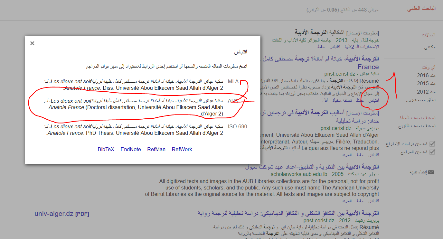Choose تصنيف بحسب الصلة sorting
The height and width of the screenshot is (239, 443).
point(417,117)
